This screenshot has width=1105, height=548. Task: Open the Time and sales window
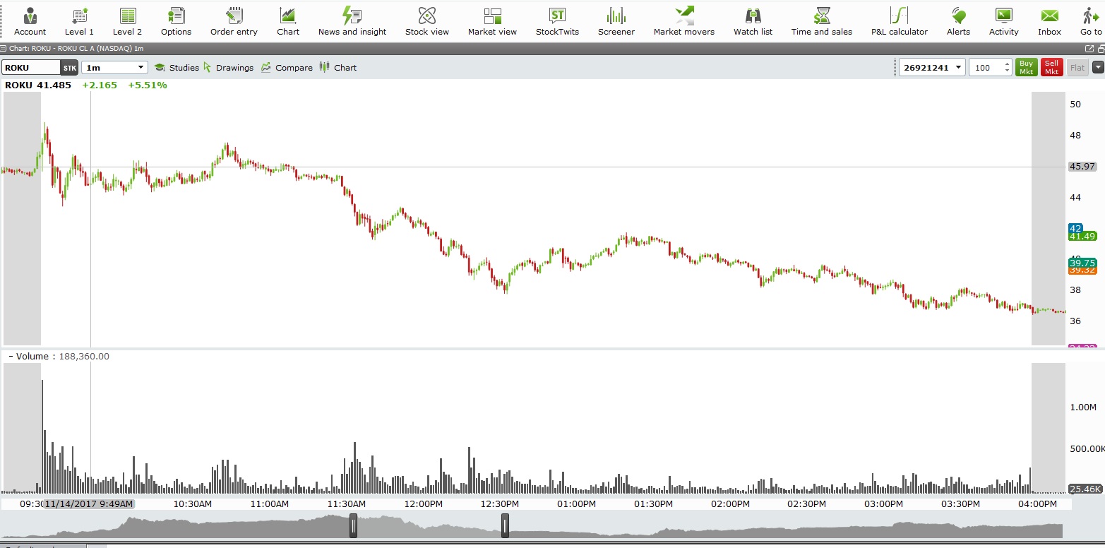[822, 21]
